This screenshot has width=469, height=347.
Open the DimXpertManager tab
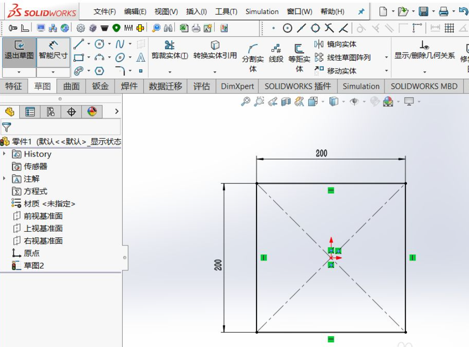click(71, 111)
